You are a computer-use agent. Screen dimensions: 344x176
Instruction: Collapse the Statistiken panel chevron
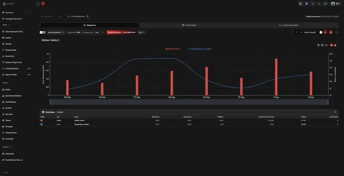(x=335, y=112)
